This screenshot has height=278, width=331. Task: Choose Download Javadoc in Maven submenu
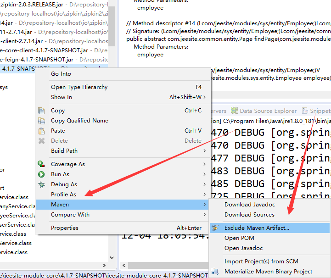(269, 205)
